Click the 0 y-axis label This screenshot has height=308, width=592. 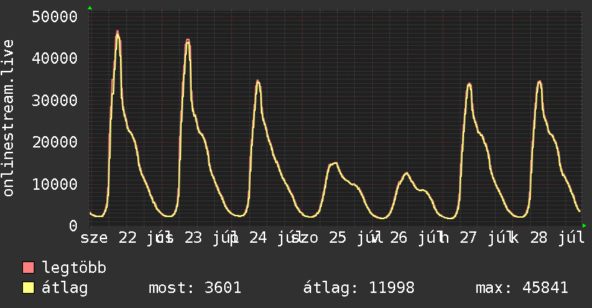click(x=73, y=226)
